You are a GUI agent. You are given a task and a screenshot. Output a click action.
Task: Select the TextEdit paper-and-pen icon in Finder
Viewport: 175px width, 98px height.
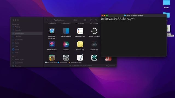[x=80, y=57]
